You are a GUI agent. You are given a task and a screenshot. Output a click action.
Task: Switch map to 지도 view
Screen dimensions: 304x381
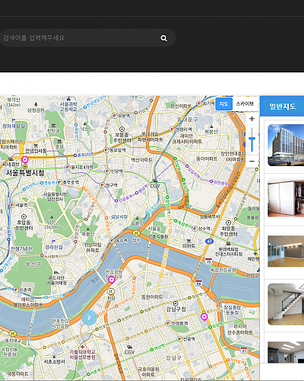point(223,104)
